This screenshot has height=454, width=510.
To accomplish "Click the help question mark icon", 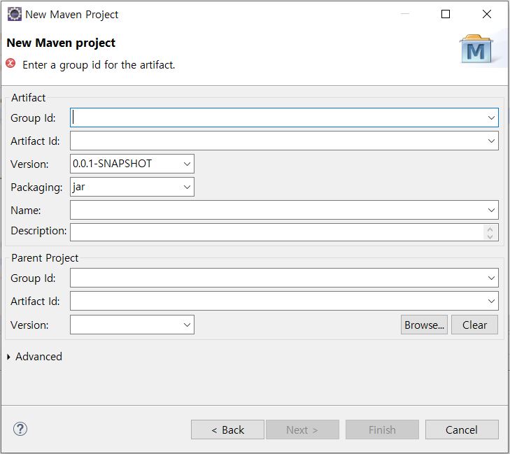I will coord(20,430).
